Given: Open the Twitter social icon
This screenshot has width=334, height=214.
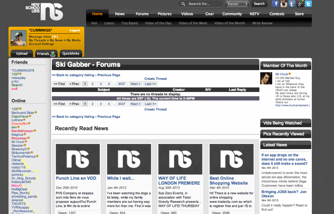Looking at the screenshot, I should [308, 4].
